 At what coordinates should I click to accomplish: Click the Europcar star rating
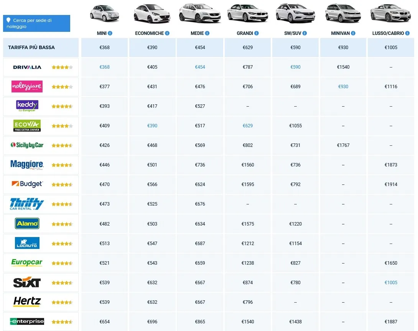[62, 263]
